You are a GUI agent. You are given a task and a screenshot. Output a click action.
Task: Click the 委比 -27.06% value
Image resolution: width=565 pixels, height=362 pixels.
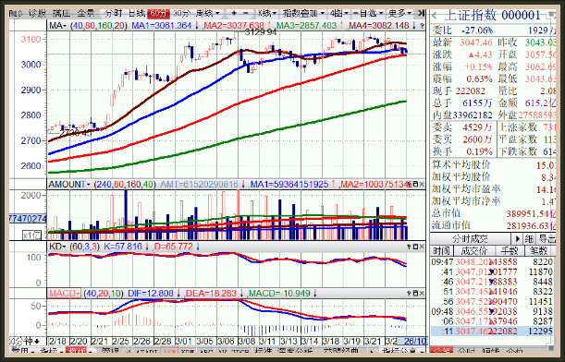477,30
